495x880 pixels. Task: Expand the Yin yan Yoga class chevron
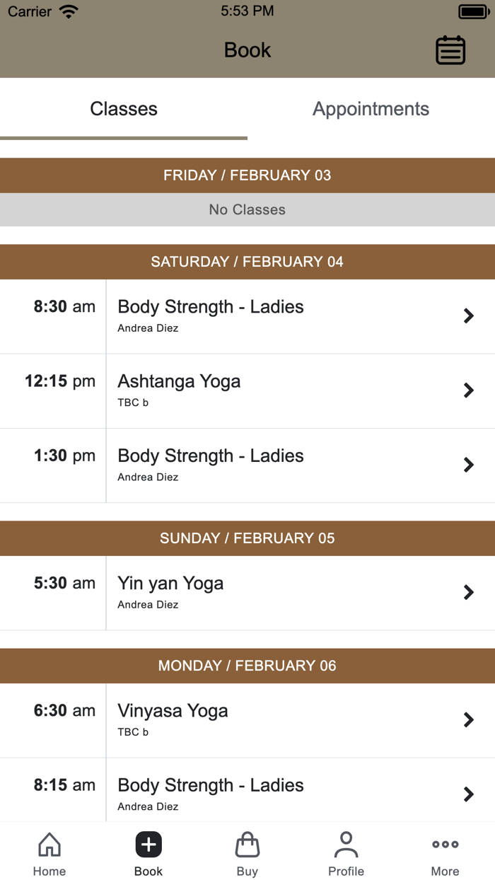[x=468, y=592]
